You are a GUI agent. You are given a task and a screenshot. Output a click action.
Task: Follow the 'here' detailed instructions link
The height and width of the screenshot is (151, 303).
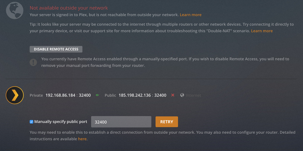pyautogui.click(x=82, y=139)
